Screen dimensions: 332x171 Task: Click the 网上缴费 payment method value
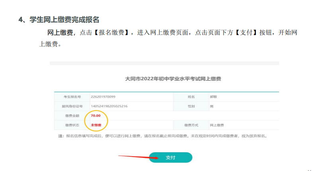[x=217, y=125]
